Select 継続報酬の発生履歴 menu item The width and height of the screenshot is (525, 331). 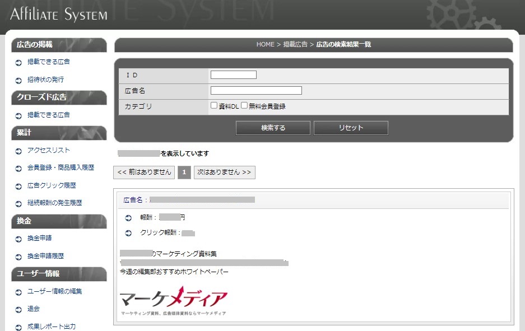coord(54,203)
